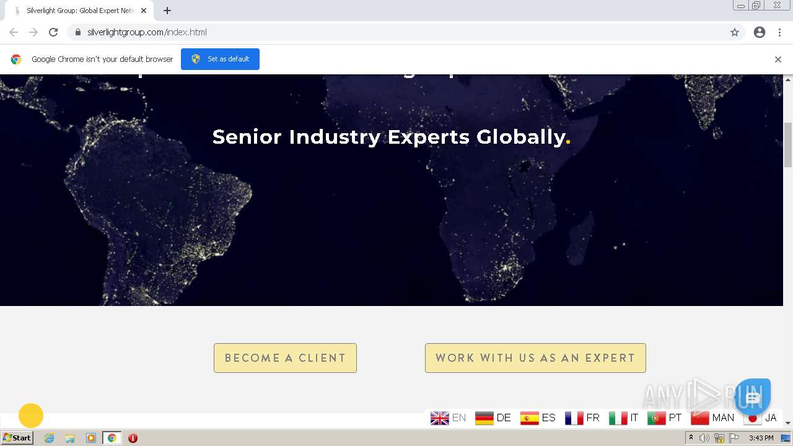
Task: Click the show desktop tray icon
Action: coord(786,438)
